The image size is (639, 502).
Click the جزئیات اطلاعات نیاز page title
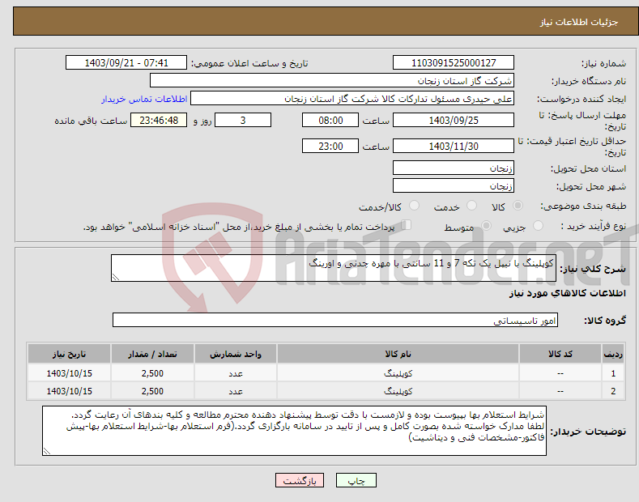coord(579,22)
